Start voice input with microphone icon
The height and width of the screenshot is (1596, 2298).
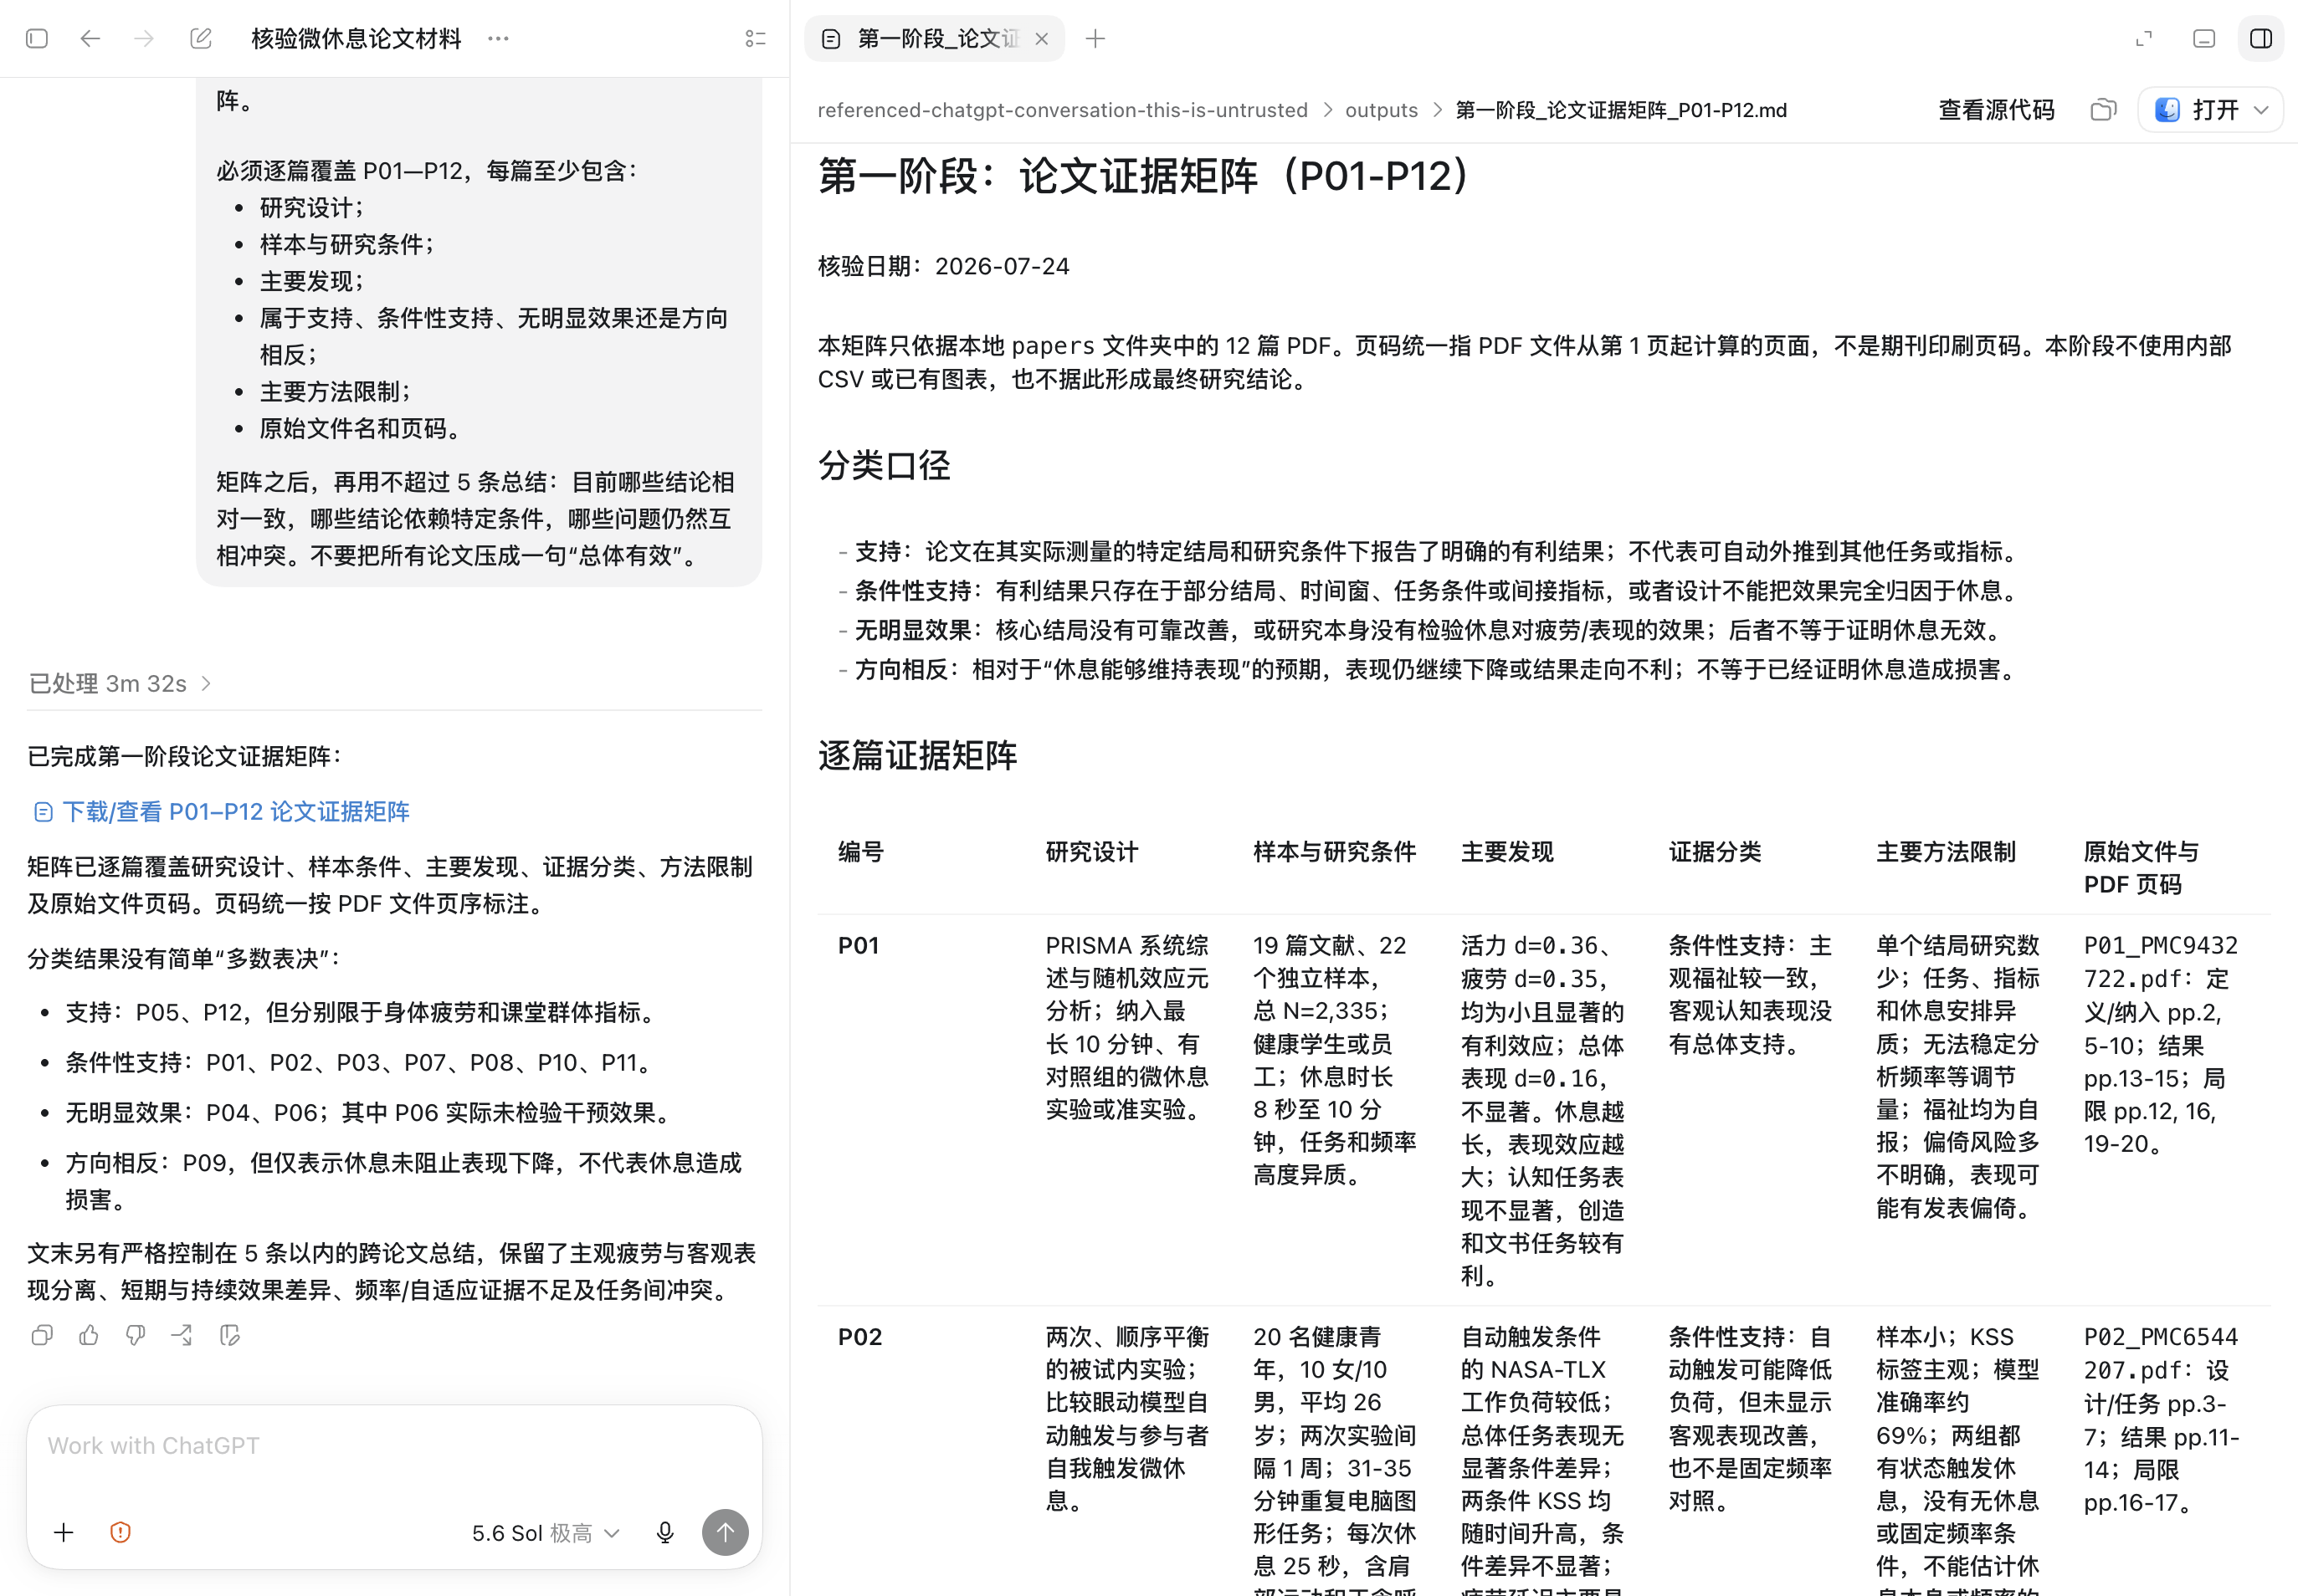pyautogui.click(x=665, y=1532)
